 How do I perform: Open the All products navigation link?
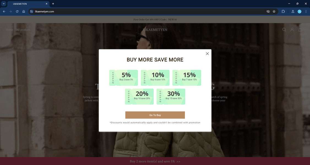[23, 30]
